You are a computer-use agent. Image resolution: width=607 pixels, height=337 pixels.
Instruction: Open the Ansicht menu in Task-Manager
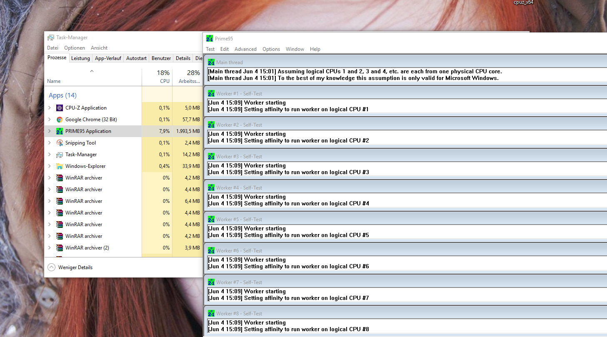point(99,48)
